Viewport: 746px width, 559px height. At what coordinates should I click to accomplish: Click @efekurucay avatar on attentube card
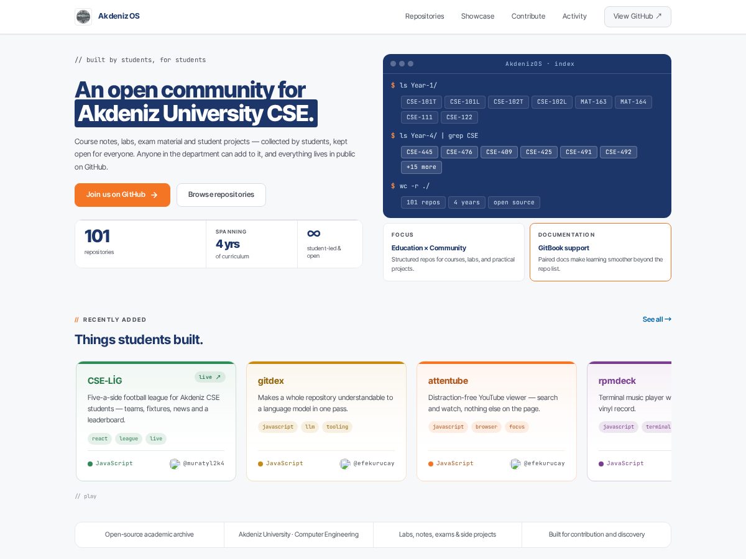point(515,464)
